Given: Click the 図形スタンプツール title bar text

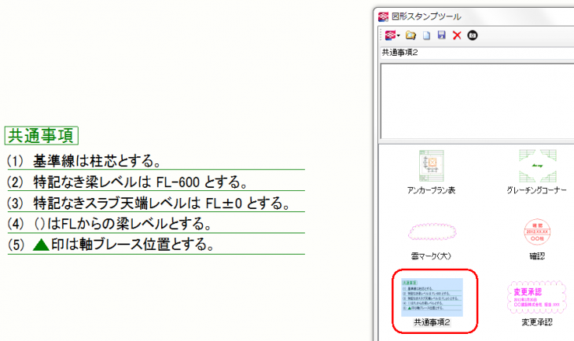Looking at the screenshot, I should pos(426,16).
